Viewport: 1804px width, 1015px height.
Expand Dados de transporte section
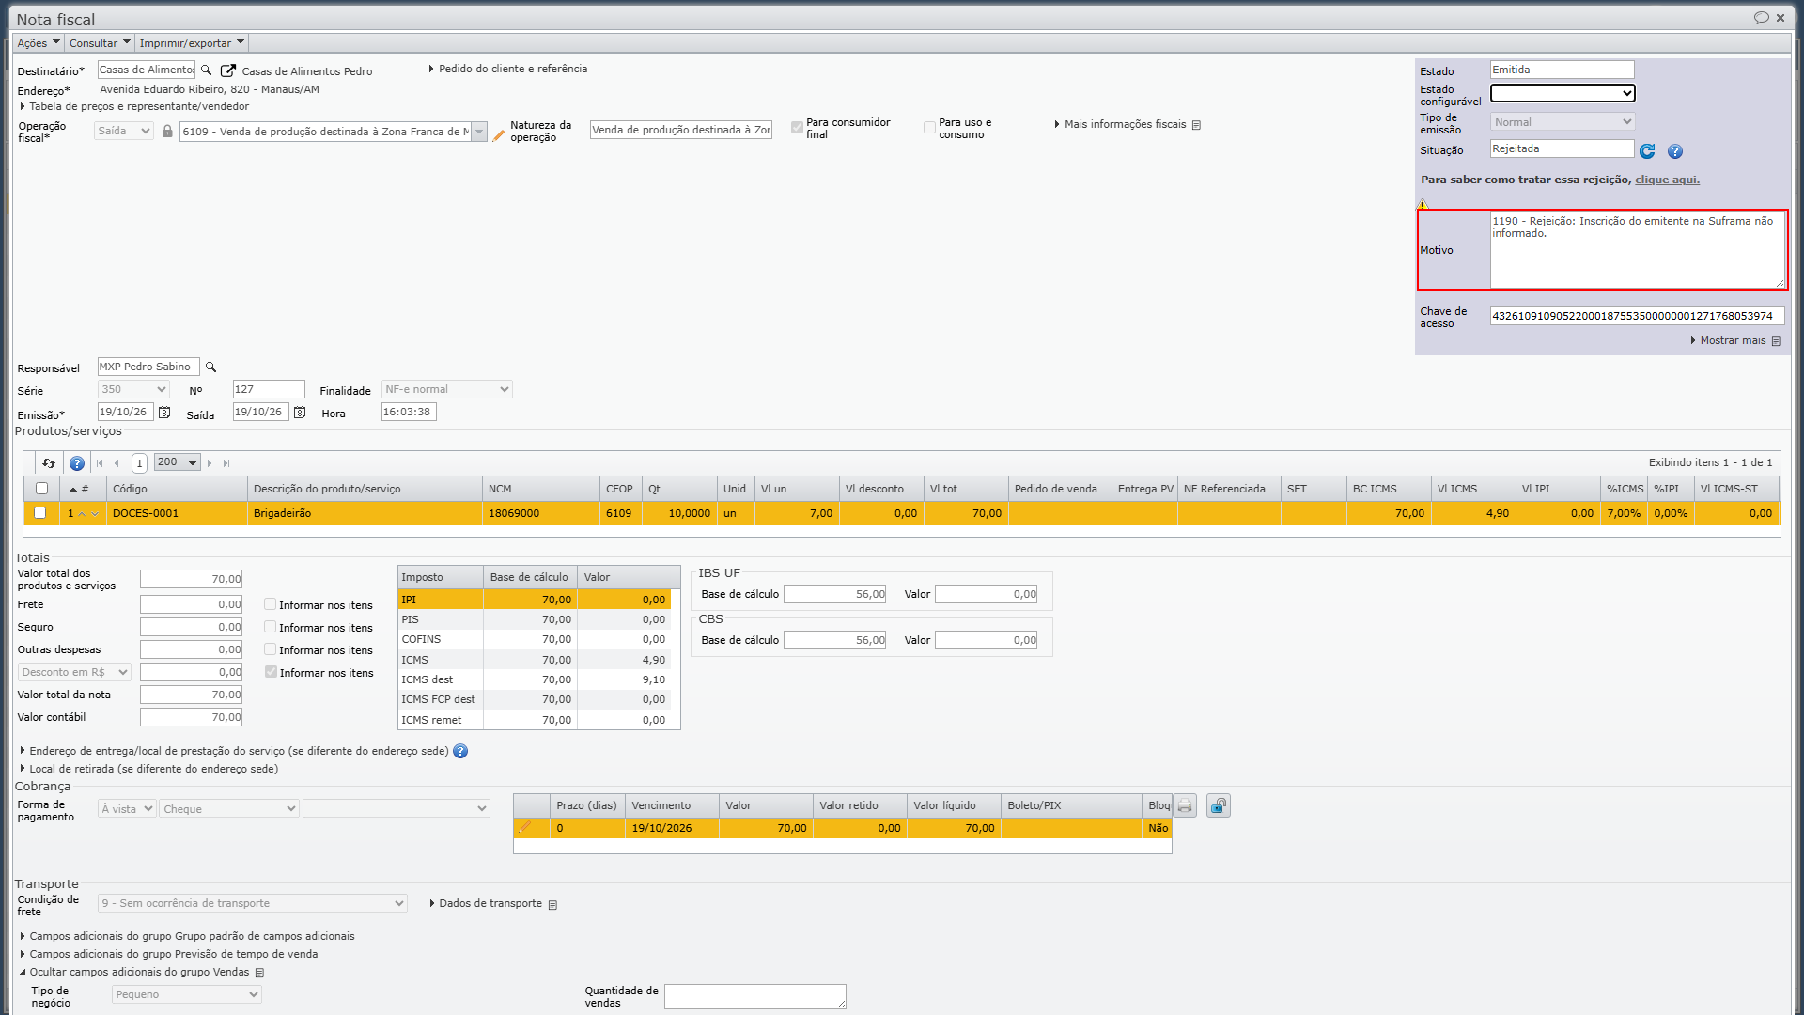click(492, 903)
